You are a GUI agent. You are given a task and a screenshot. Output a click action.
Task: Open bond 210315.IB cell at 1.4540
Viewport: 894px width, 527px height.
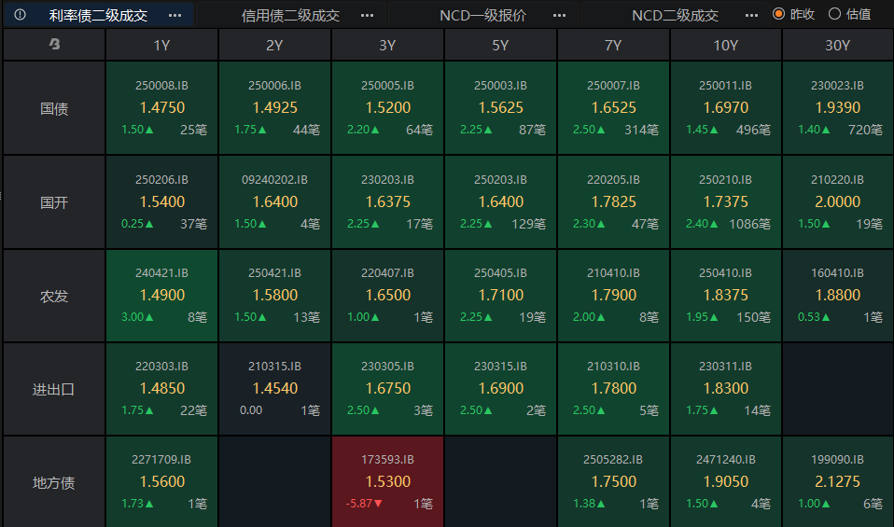tap(274, 389)
